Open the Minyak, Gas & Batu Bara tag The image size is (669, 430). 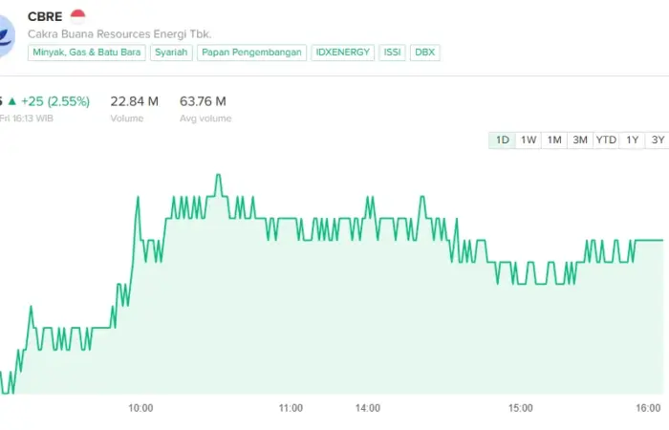click(87, 53)
